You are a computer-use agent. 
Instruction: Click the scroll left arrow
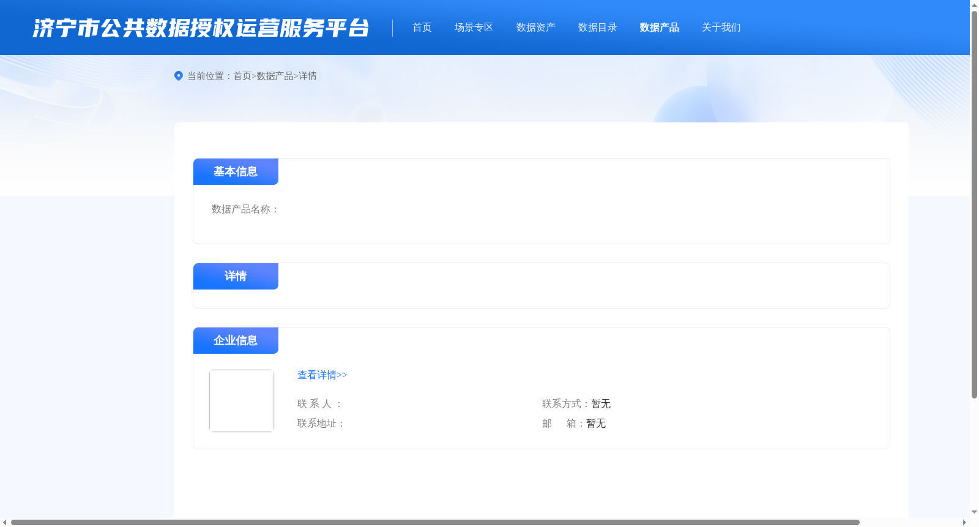(x=5, y=523)
